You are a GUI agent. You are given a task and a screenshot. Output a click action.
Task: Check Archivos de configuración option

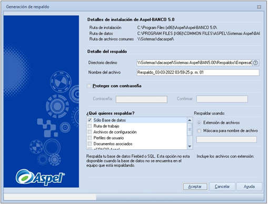pos(90,132)
